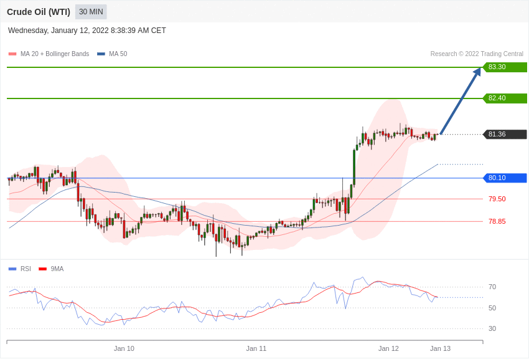The width and height of the screenshot is (529, 359).
Task: Click the 9MA legend label
Action: 57,269
